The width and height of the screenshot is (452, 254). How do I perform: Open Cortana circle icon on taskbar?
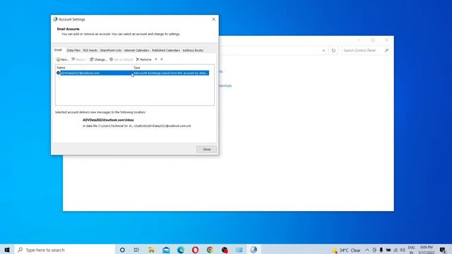click(x=122, y=250)
